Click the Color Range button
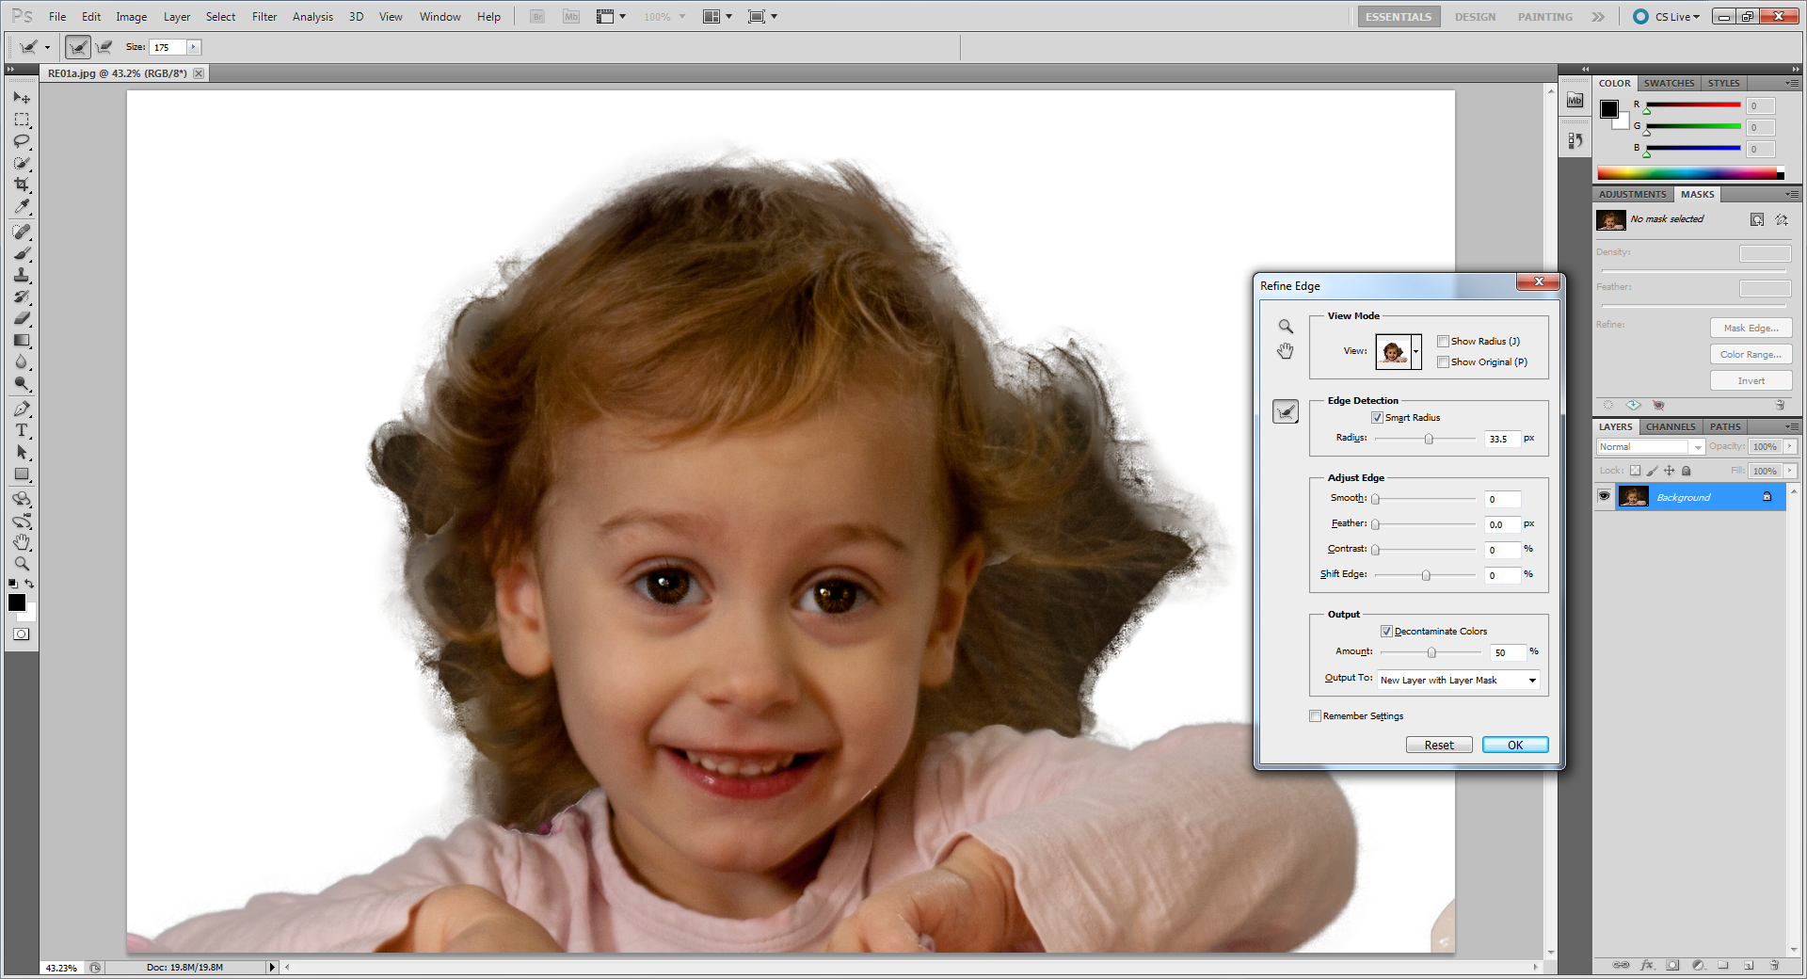The image size is (1807, 979). 1751,354
